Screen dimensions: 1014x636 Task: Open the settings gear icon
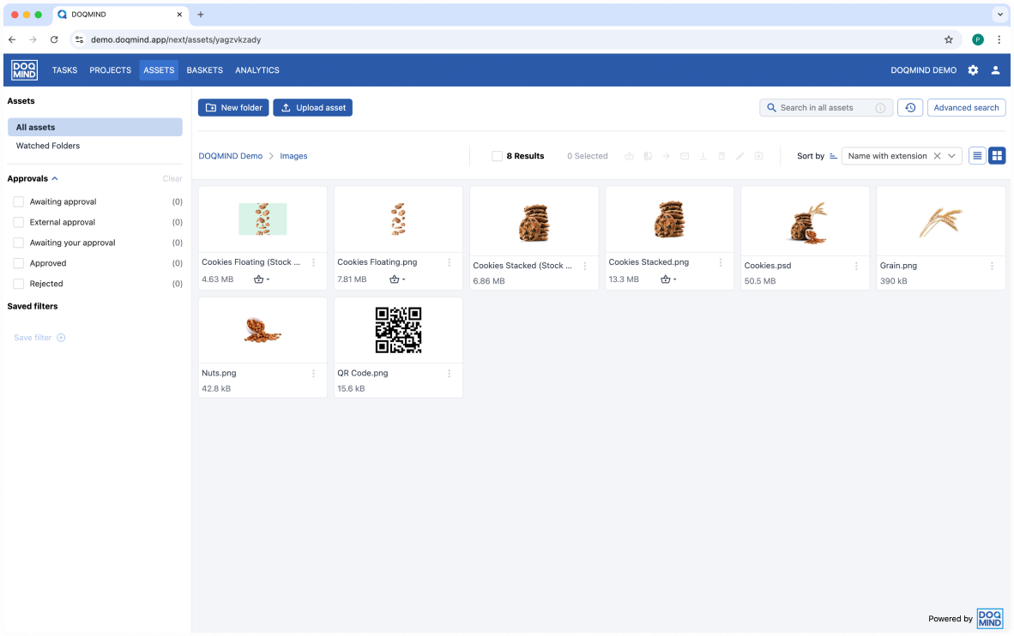point(973,69)
